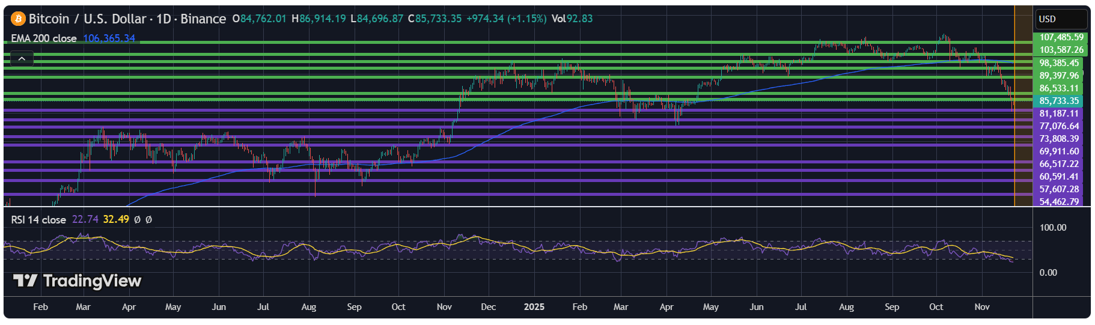Select the RSI 14 close indicator label

click(38, 220)
